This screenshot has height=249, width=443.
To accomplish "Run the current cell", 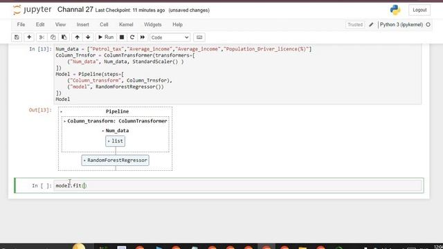I will tap(106, 37).
